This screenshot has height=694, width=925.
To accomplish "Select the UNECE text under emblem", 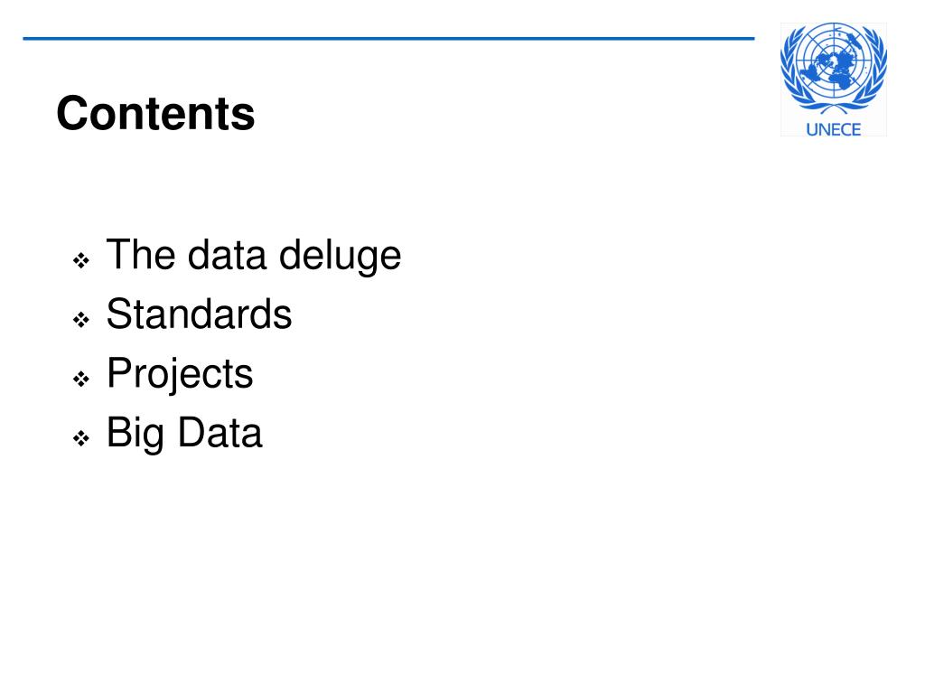I will [833, 129].
